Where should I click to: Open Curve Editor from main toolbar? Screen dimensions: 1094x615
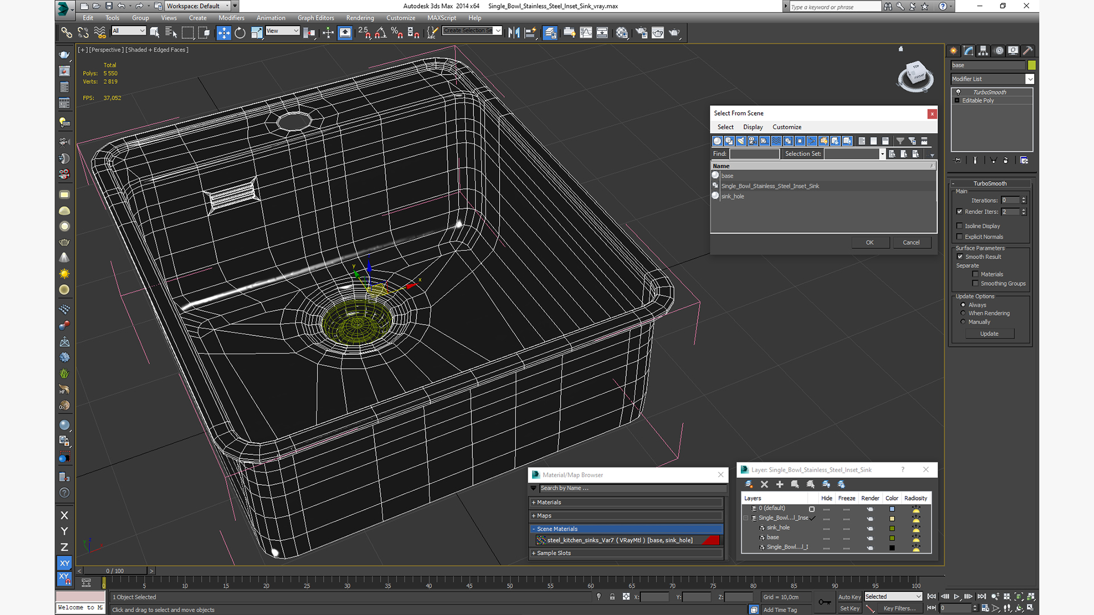click(x=586, y=32)
